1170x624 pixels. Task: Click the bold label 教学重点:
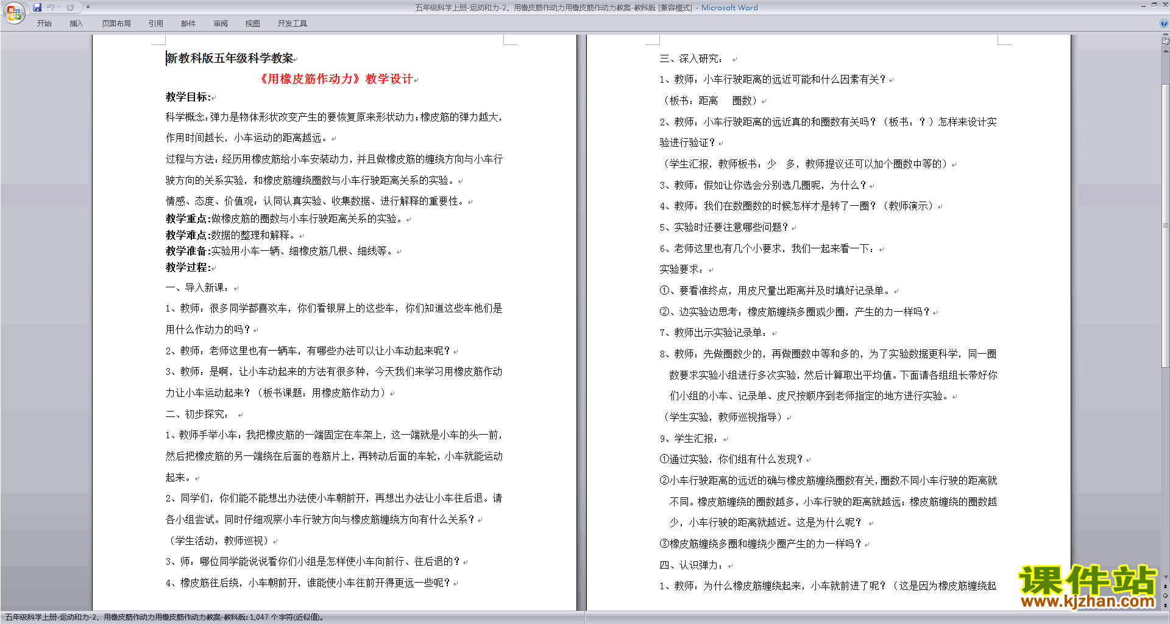188,219
